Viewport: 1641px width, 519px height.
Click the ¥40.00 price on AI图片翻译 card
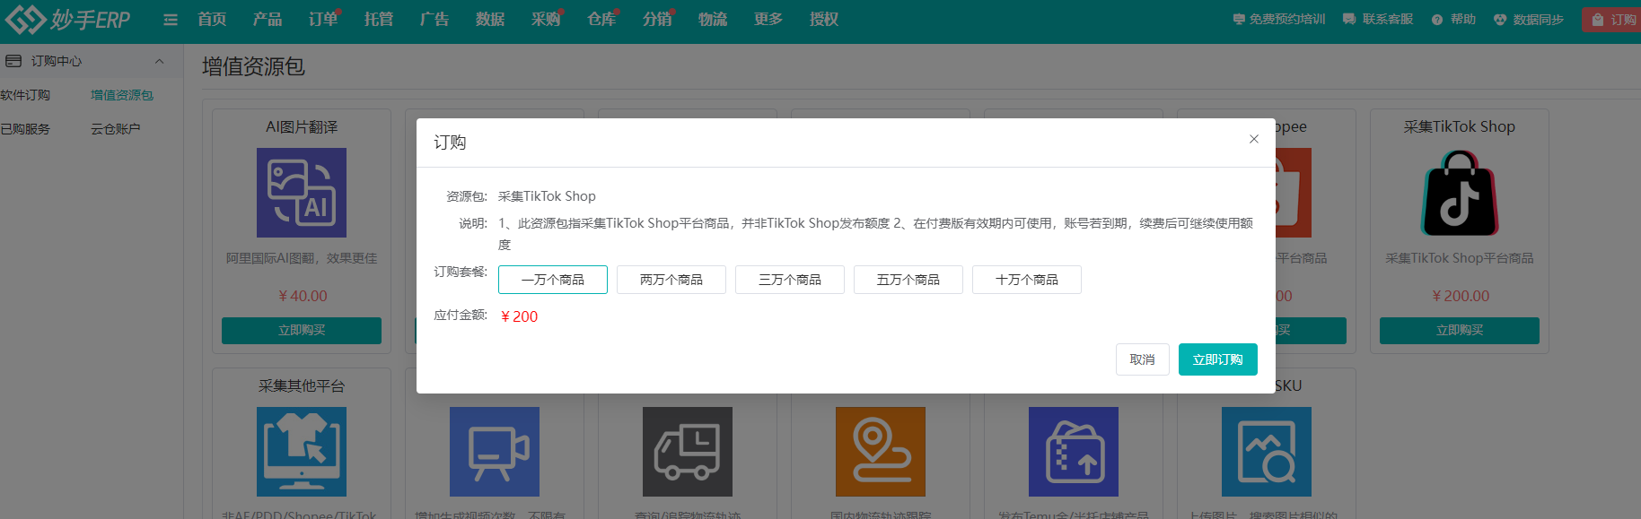coord(303,296)
